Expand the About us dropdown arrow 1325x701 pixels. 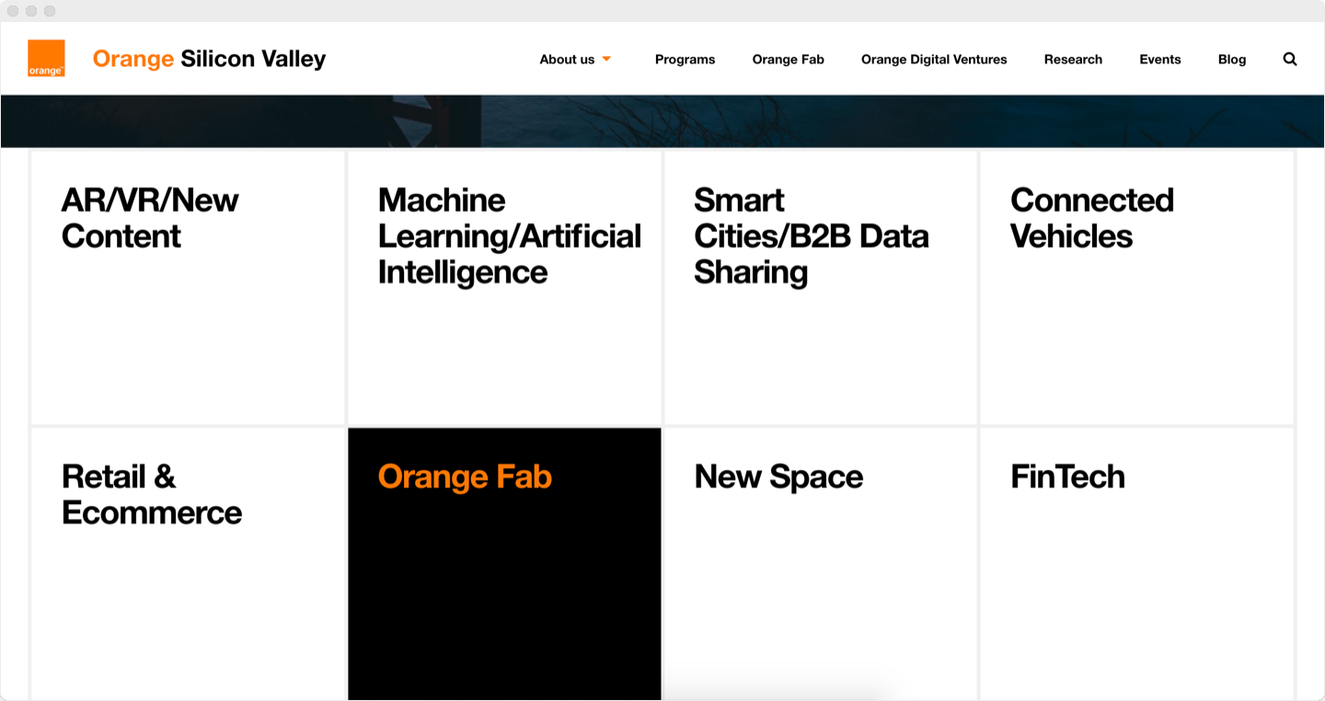tap(606, 59)
